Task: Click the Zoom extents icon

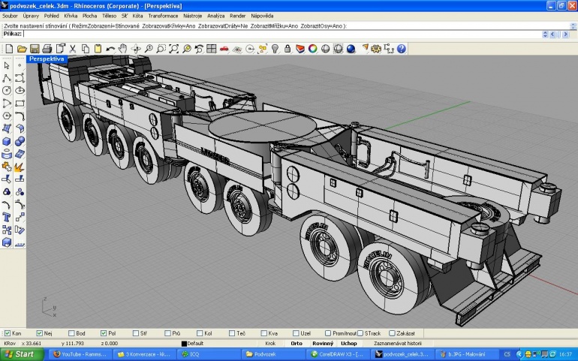Action: (173, 49)
